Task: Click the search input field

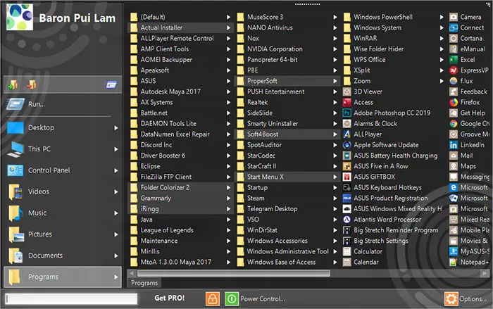Action: (x=71, y=299)
